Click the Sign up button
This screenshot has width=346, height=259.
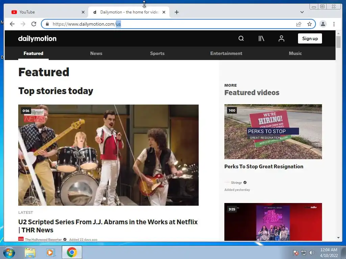click(310, 38)
